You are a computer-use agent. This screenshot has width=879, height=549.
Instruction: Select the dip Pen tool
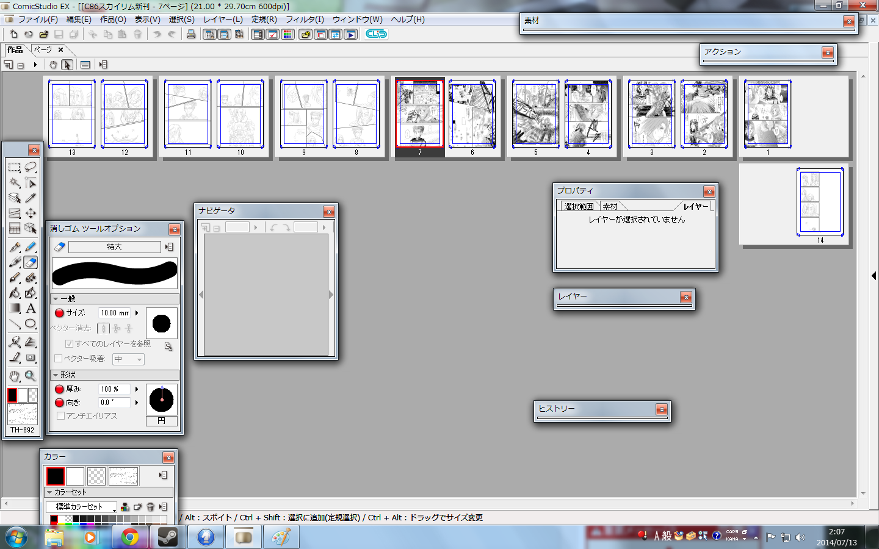(x=15, y=247)
